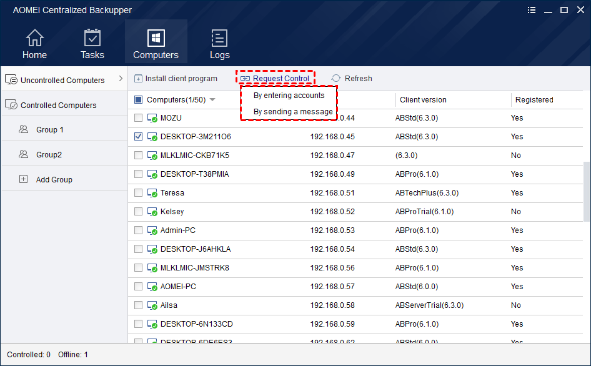This screenshot has width=591, height=366.
Task: Click the Uncontrolled Computers monitor icon
Action: [11, 79]
